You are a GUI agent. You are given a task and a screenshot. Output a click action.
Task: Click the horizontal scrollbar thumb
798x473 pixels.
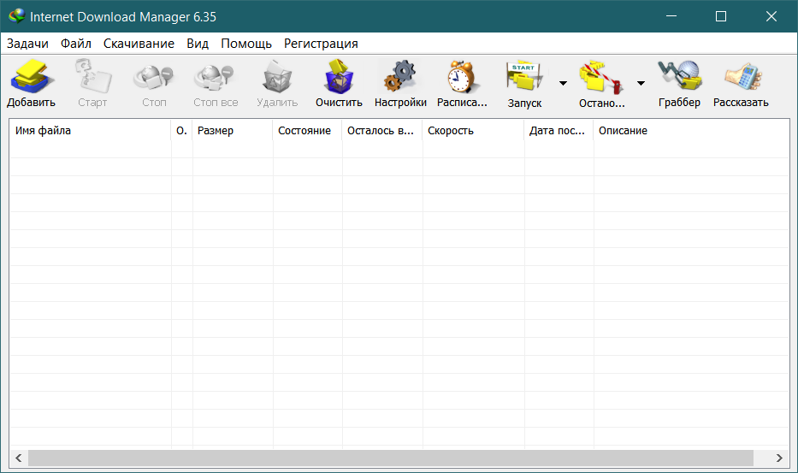click(390, 458)
